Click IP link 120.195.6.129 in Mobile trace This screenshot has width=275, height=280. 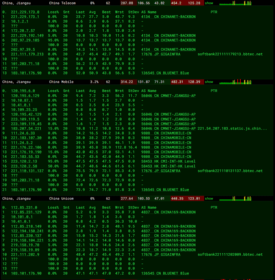25,96
